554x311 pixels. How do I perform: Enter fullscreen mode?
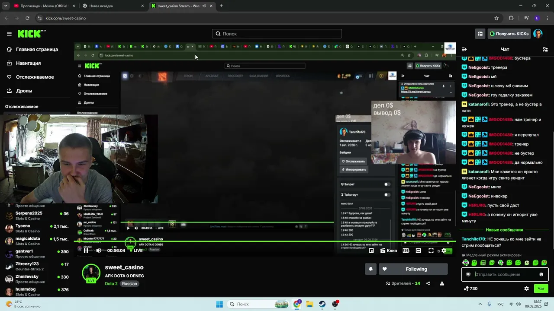point(431,251)
